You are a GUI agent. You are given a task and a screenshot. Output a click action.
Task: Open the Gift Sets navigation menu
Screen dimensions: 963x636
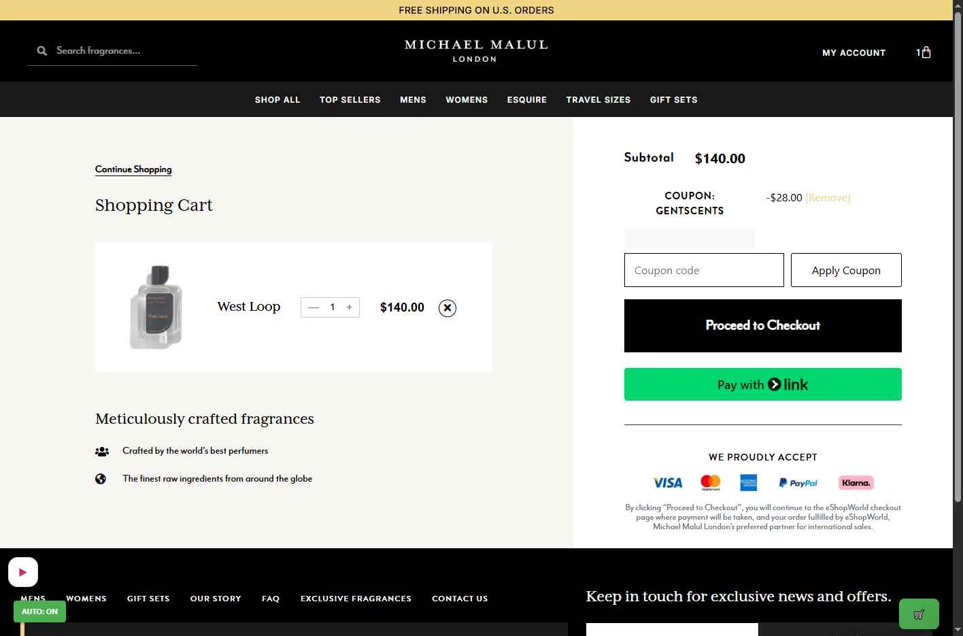click(x=674, y=100)
